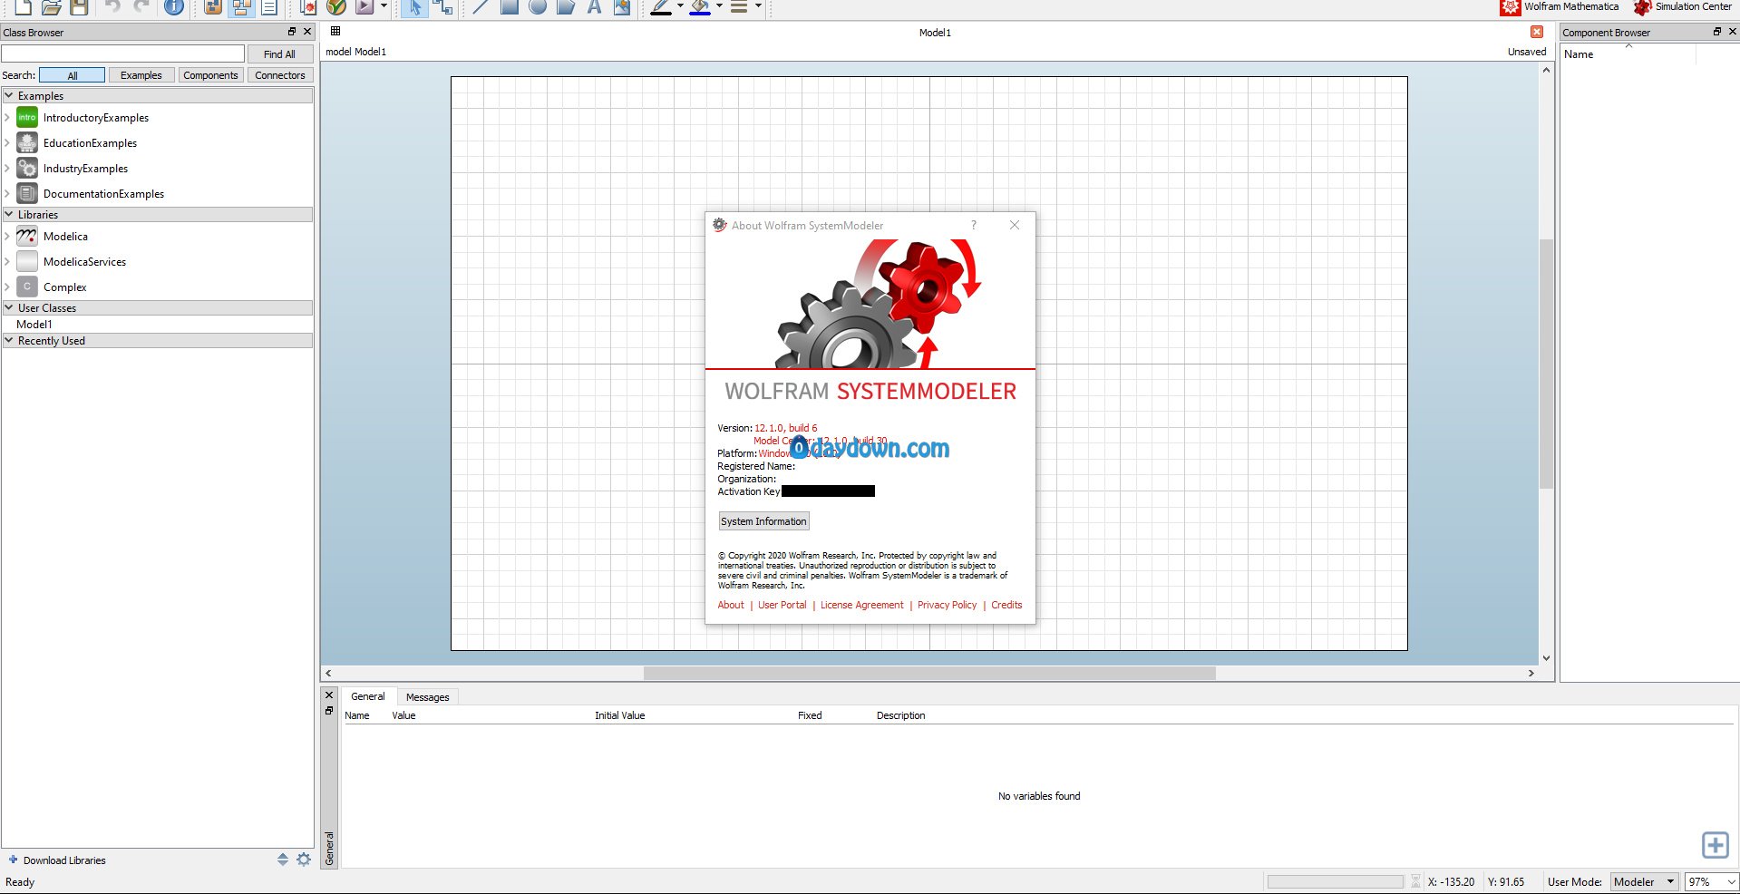Click the vertical General side tab
This screenshot has width=1740, height=894.
pos(329,847)
